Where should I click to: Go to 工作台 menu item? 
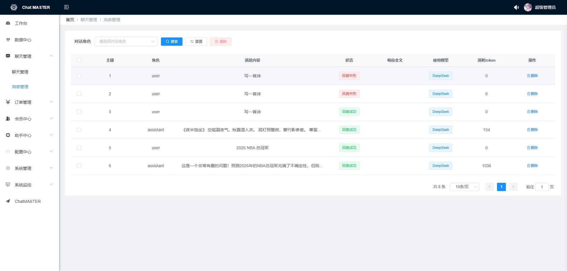pyautogui.click(x=30, y=23)
